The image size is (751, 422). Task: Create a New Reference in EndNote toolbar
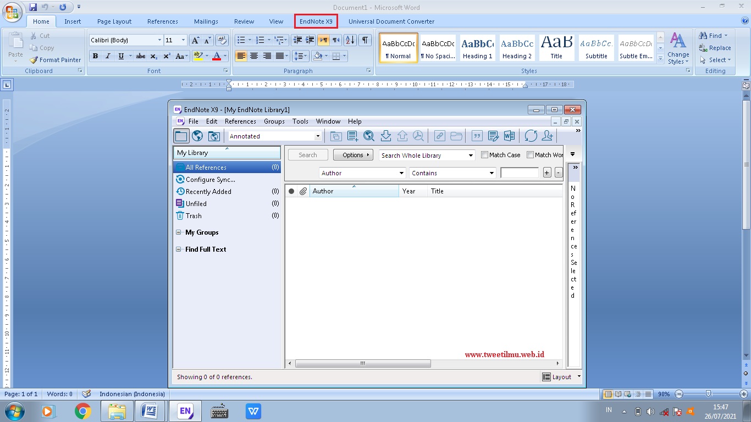(352, 136)
